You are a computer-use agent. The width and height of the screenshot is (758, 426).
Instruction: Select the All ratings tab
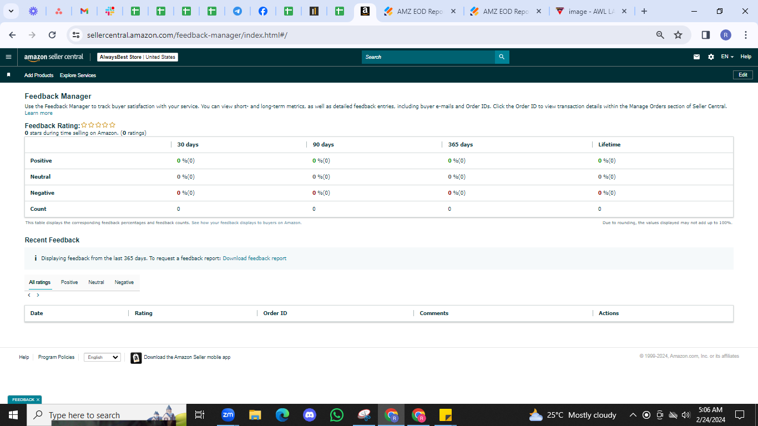[x=40, y=282]
